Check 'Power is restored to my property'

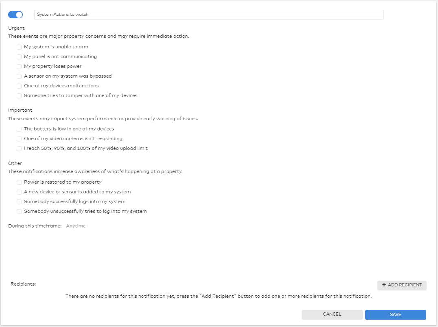pyautogui.click(x=19, y=182)
